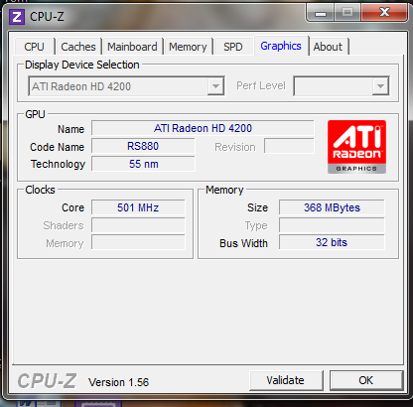
Task: Click the Memory Size 368 MBytes field
Action: coord(332,207)
